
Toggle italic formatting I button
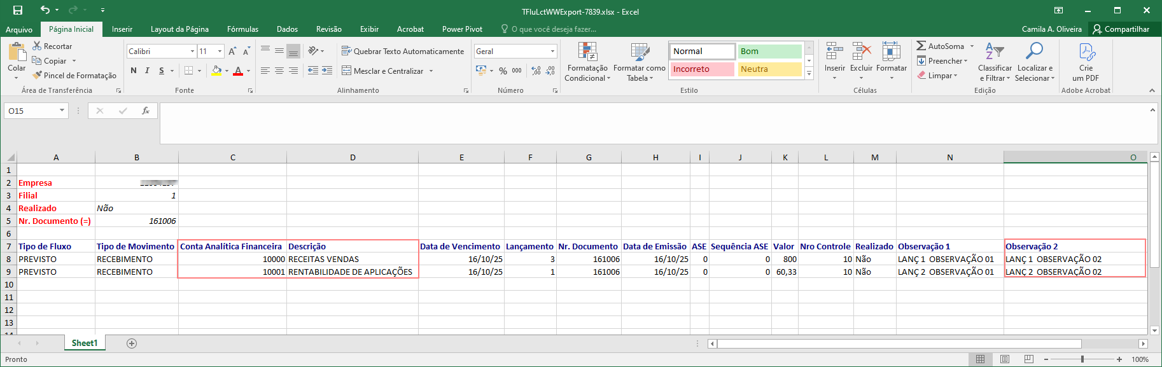coord(148,71)
